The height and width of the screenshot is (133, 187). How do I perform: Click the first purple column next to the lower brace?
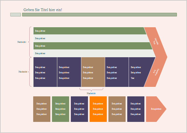click(45, 72)
